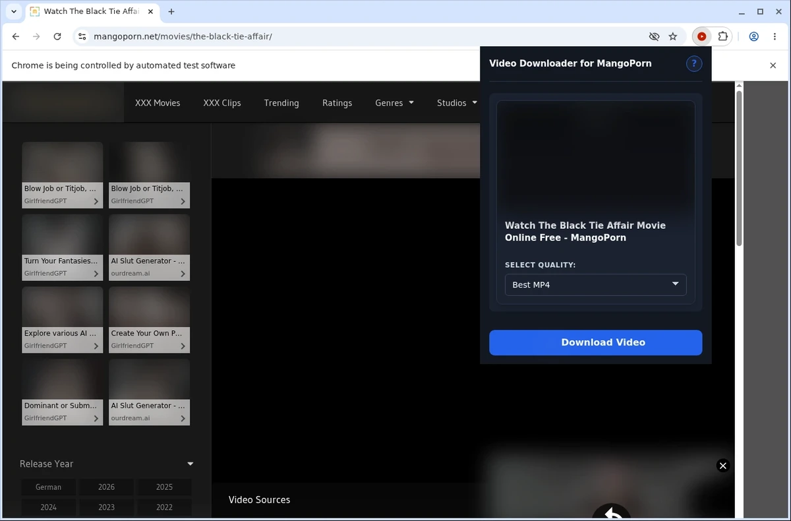This screenshot has width=791, height=521.
Task: Filter by release year 2026
Action: pyautogui.click(x=106, y=487)
